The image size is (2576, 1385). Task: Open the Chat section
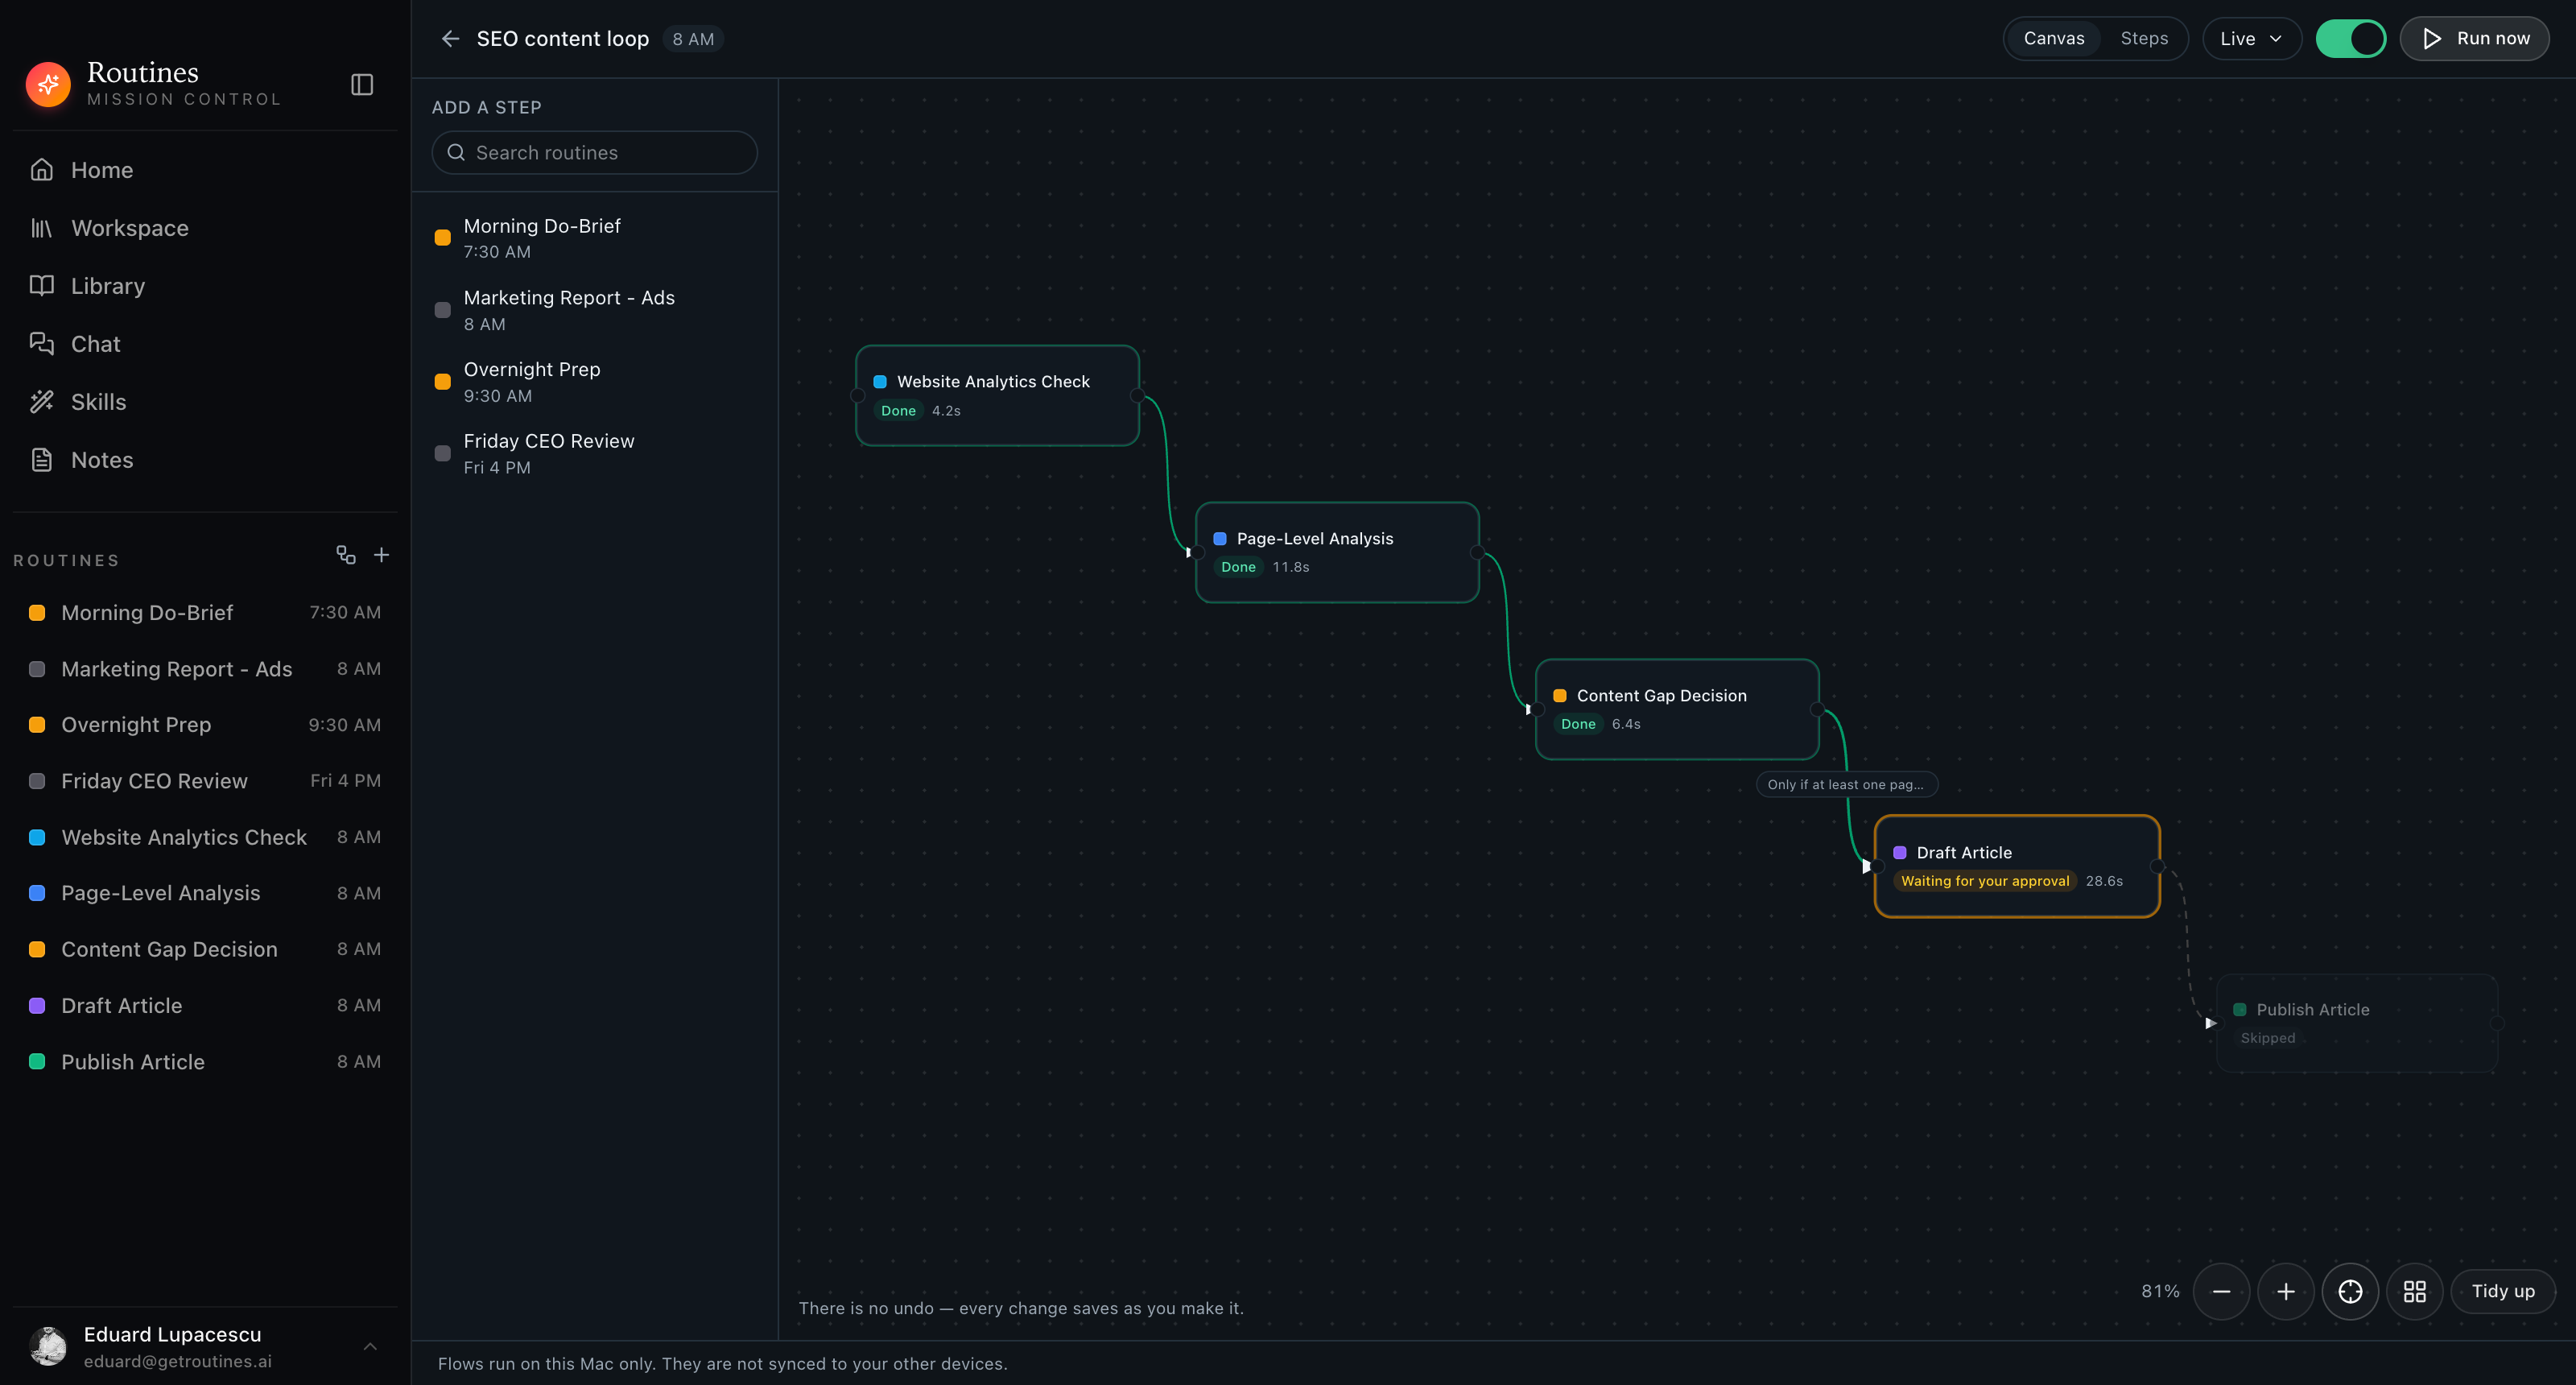tap(205, 344)
